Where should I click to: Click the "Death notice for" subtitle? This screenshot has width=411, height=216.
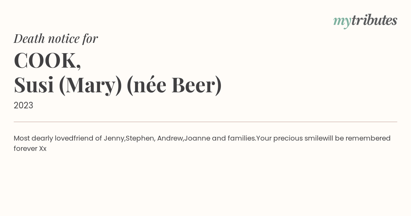click(56, 38)
